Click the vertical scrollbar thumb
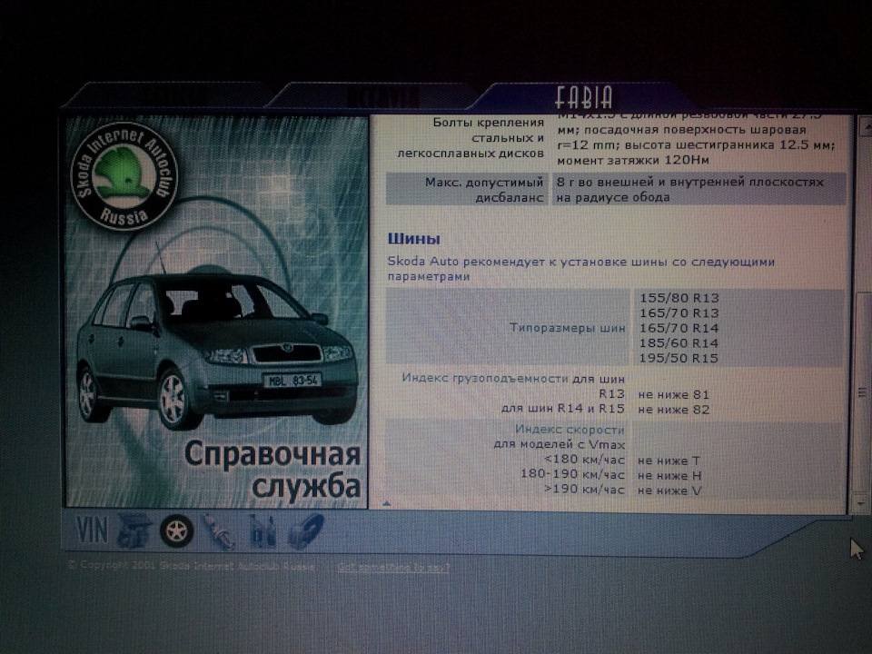Image resolution: width=872 pixels, height=654 pixels. click(862, 392)
